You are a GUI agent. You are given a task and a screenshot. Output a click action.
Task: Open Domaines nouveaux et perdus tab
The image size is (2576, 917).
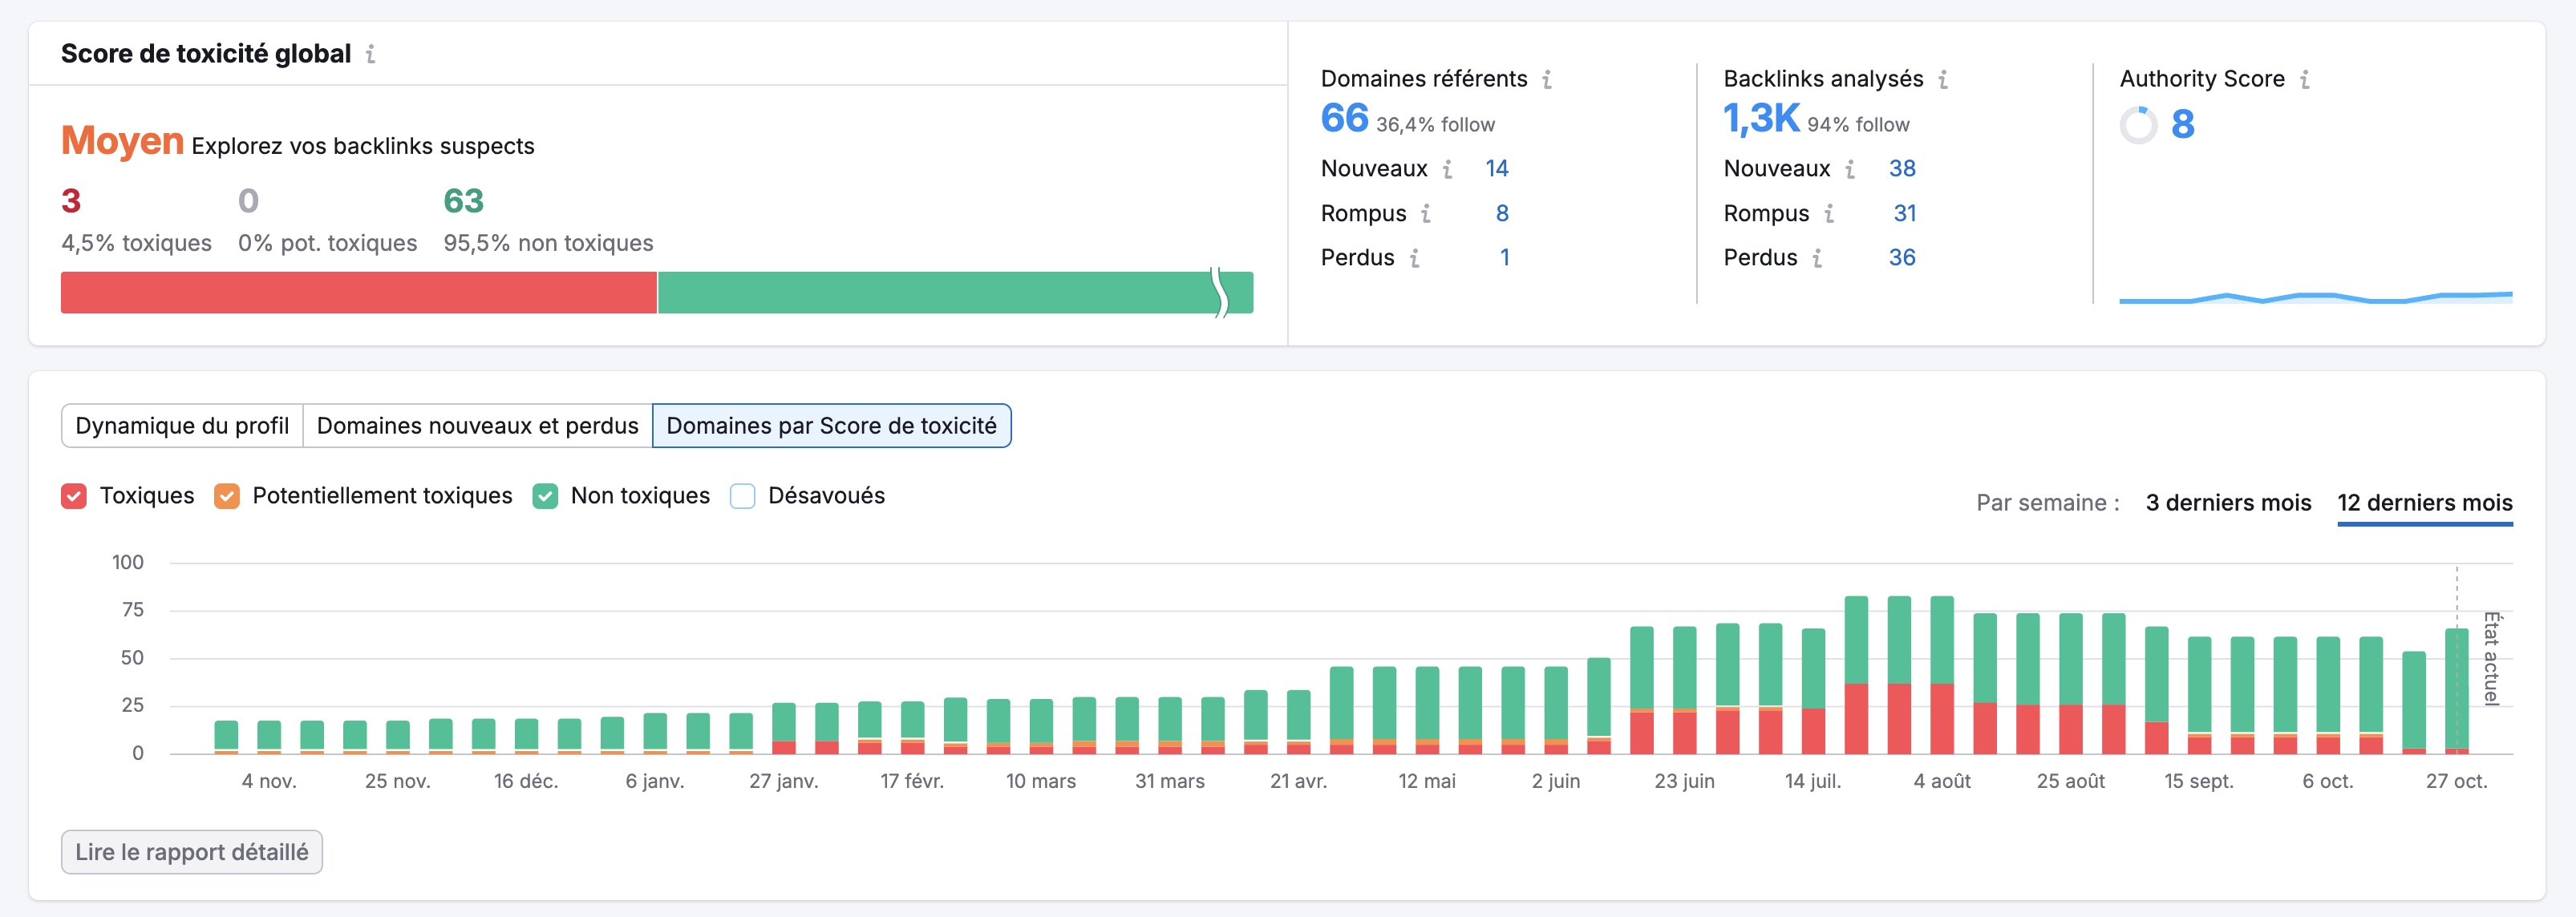point(477,426)
